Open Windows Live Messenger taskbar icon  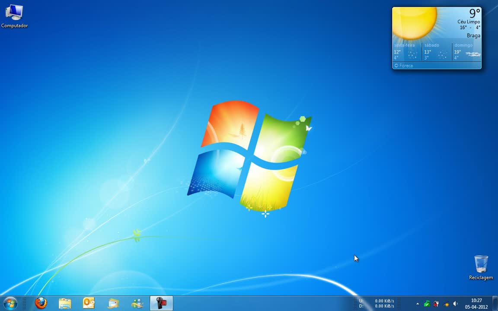137,304
